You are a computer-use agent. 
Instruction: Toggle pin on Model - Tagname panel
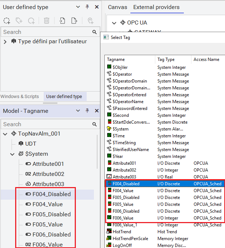pyautogui.click(x=87, y=111)
